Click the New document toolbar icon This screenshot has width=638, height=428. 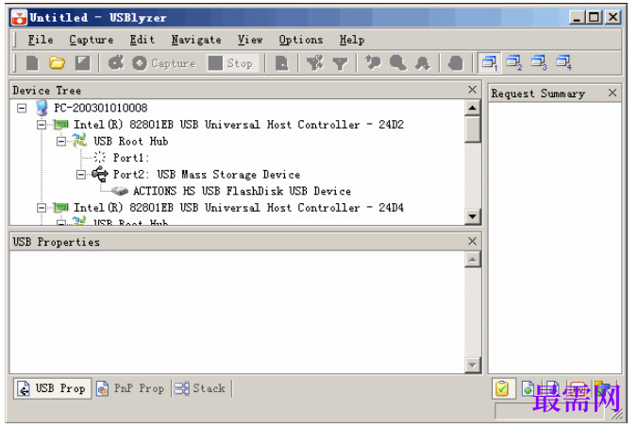tap(32, 63)
